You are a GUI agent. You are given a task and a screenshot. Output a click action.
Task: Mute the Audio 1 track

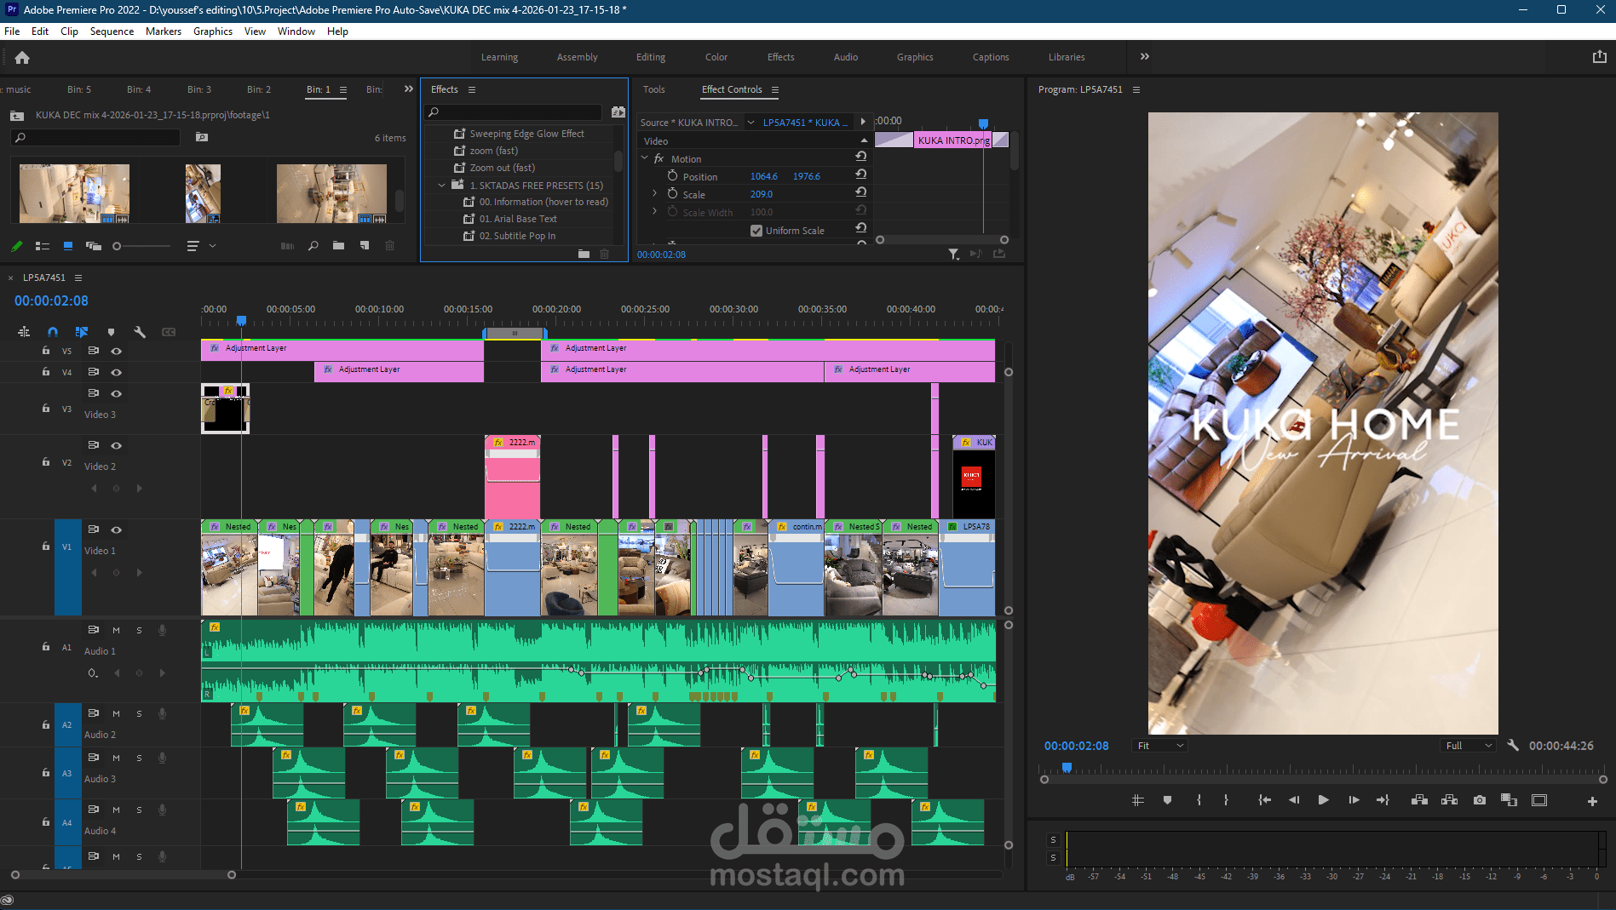click(116, 630)
